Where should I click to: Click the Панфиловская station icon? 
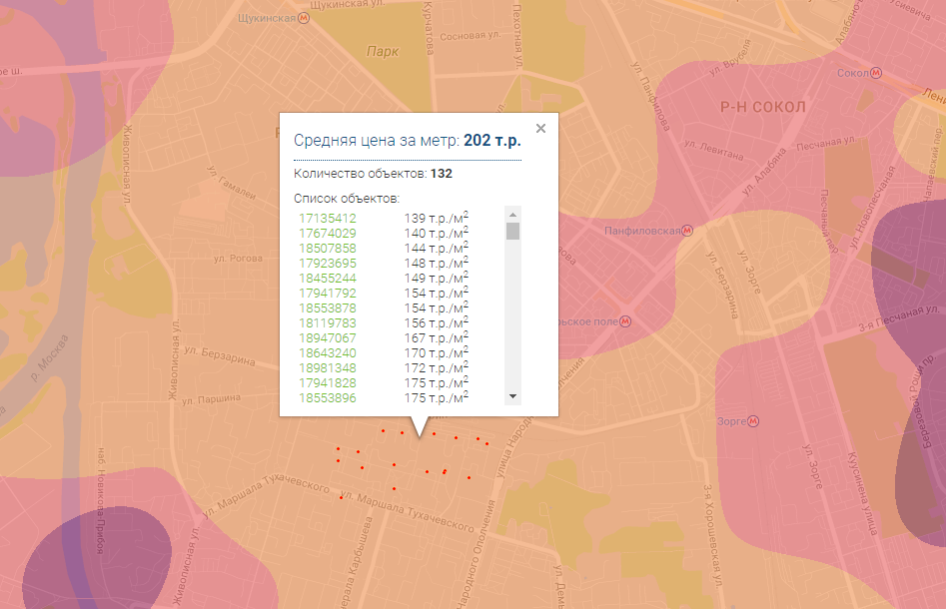point(687,231)
